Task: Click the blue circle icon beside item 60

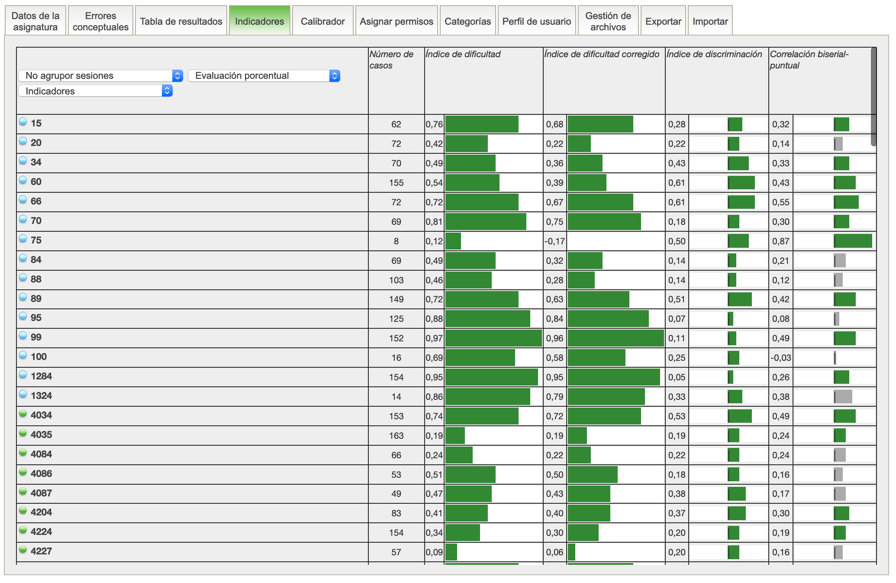Action: click(23, 180)
